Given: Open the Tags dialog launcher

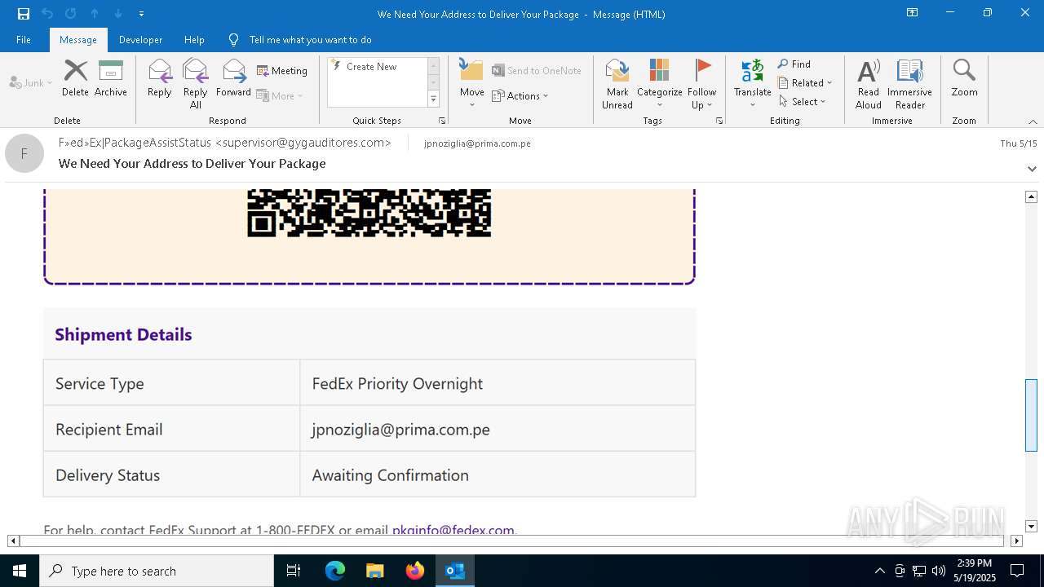Looking at the screenshot, I should (x=719, y=121).
